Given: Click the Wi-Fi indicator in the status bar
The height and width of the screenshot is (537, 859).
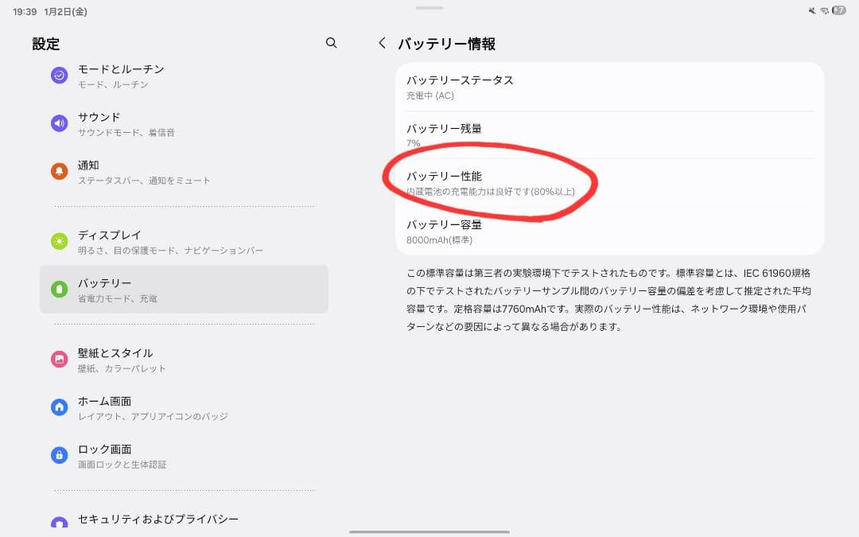Looking at the screenshot, I should click(x=824, y=10).
